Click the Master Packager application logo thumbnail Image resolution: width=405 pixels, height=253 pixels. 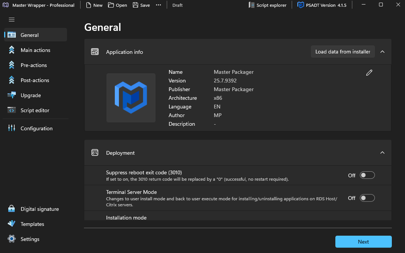pyautogui.click(x=131, y=98)
